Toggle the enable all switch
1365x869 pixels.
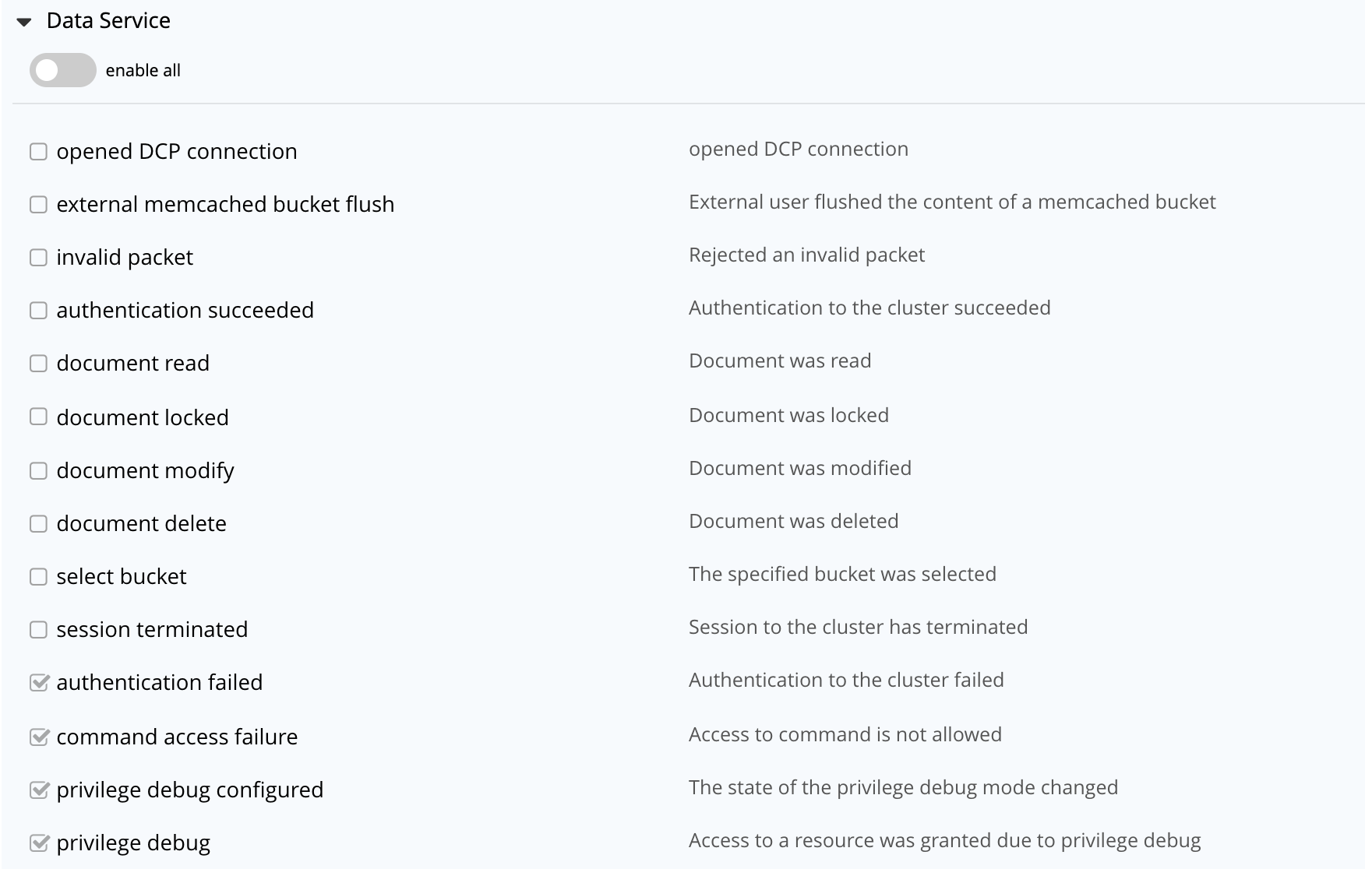62,70
